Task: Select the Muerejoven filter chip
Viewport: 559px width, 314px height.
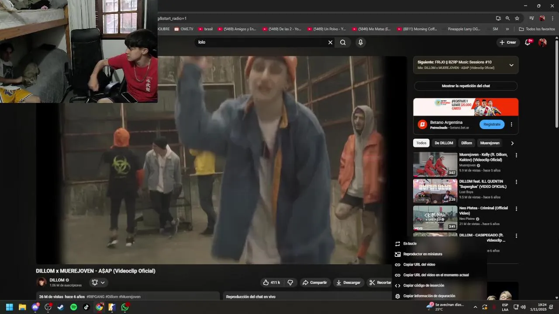Action: tap(490, 143)
